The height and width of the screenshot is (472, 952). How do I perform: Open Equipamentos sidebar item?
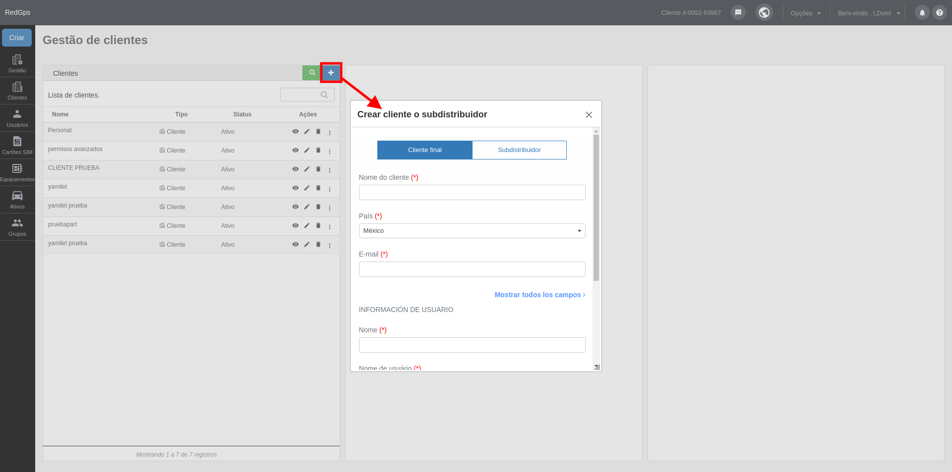click(x=17, y=172)
